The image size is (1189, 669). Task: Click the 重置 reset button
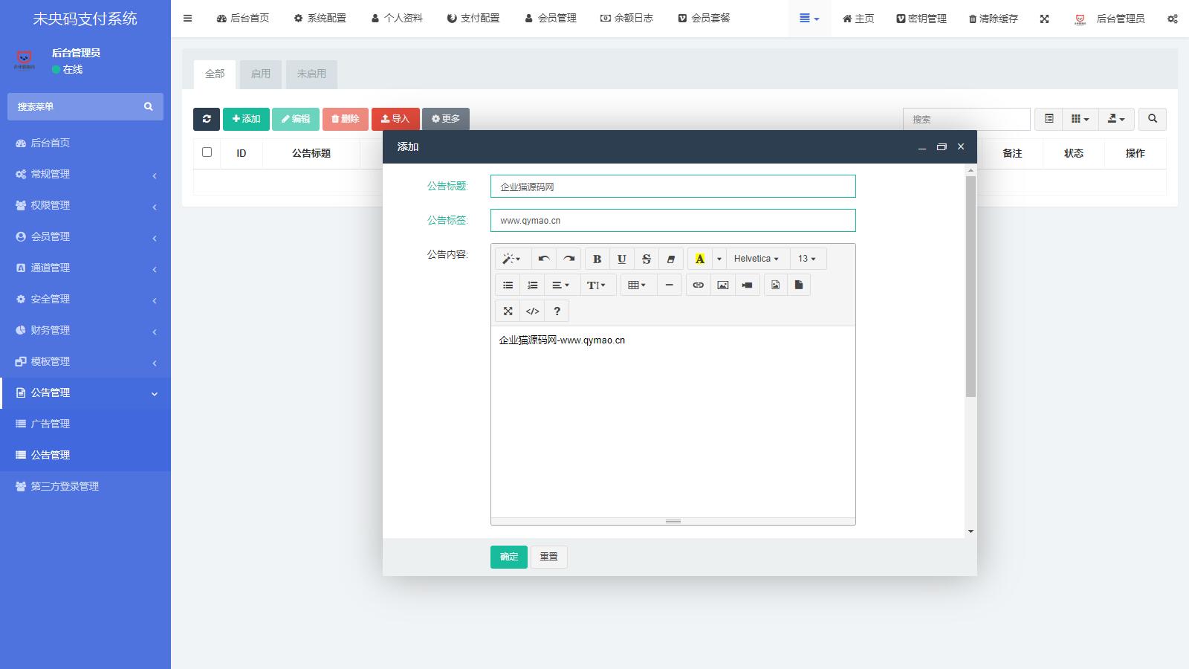click(x=548, y=557)
